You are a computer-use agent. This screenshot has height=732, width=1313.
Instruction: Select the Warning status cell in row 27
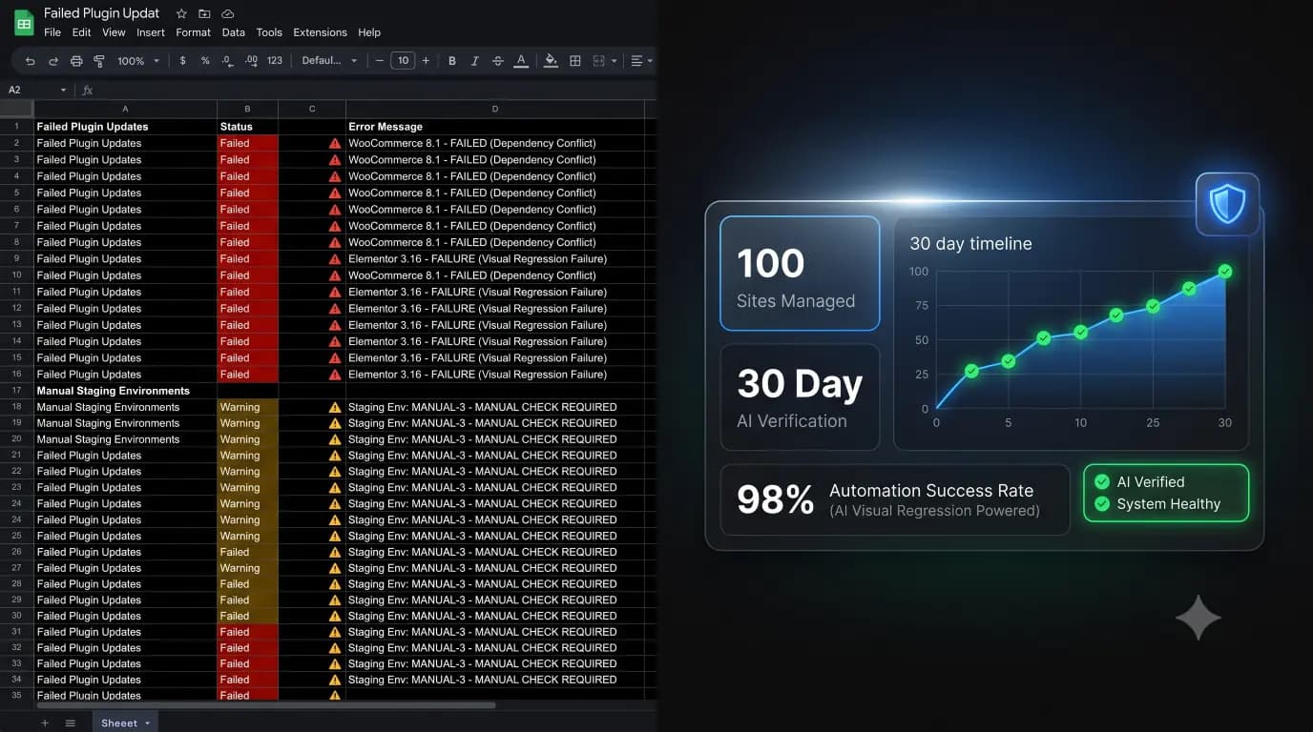[x=247, y=568]
